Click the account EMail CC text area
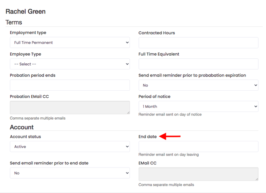266x193 pixels. pos(198,174)
